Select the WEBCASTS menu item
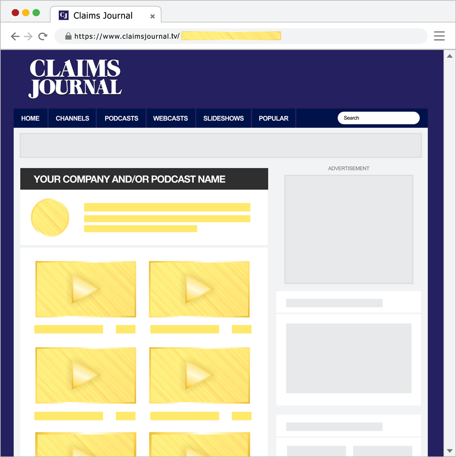 pyautogui.click(x=171, y=118)
